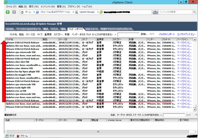Click the Solutions and Applications breadcrumb icon

coord(37,12)
